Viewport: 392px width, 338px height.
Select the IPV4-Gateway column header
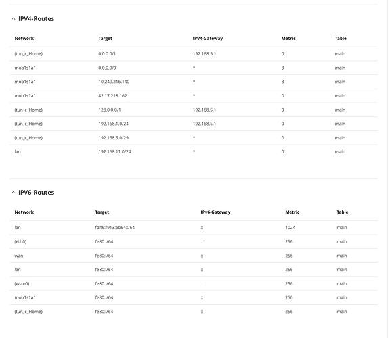(x=207, y=38)
